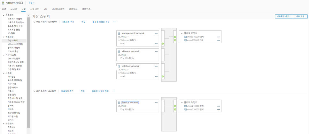
Task: Open VM 시작/종료 settings
Action: pos(14,59)
